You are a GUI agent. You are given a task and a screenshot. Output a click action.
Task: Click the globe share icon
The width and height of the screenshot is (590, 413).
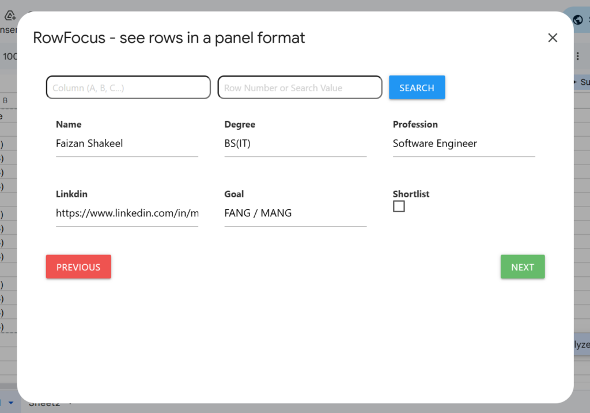(x=578, y=20)
